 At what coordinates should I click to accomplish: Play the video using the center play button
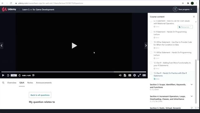74,46
